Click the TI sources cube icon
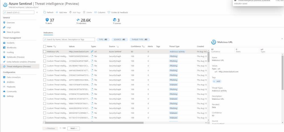 click(x=115, y=20)
